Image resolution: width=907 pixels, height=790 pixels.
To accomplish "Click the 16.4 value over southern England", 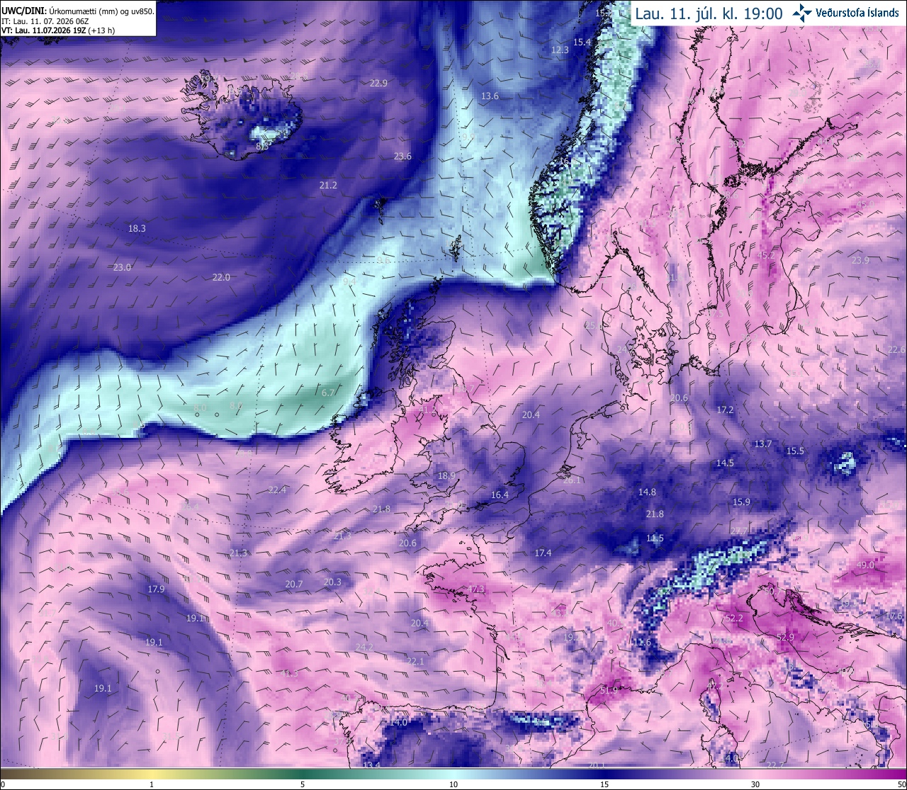I will 500,495.
